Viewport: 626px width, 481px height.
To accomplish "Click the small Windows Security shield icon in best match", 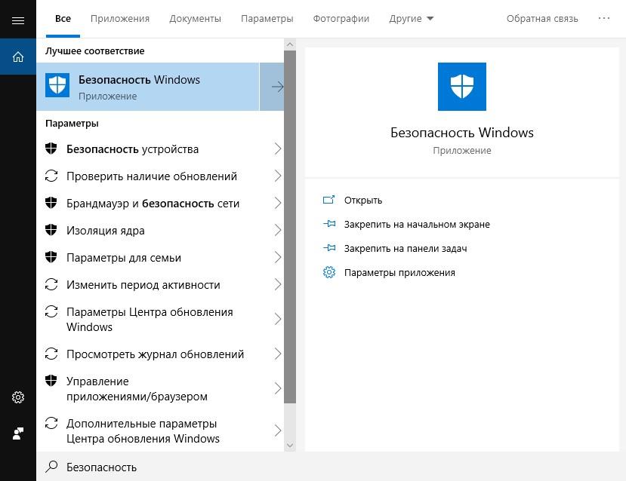I will click(x=57, y=85).
